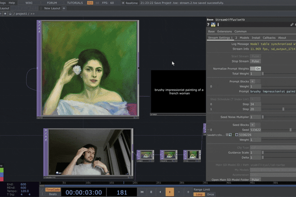
Task: Switch display to TimeCode mode
Action: [x=53, y=190]
